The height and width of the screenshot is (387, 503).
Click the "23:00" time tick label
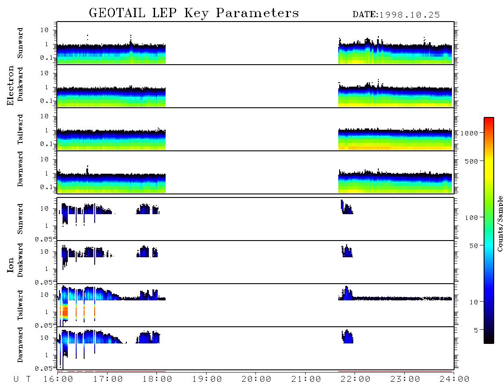tap(405, 379)
